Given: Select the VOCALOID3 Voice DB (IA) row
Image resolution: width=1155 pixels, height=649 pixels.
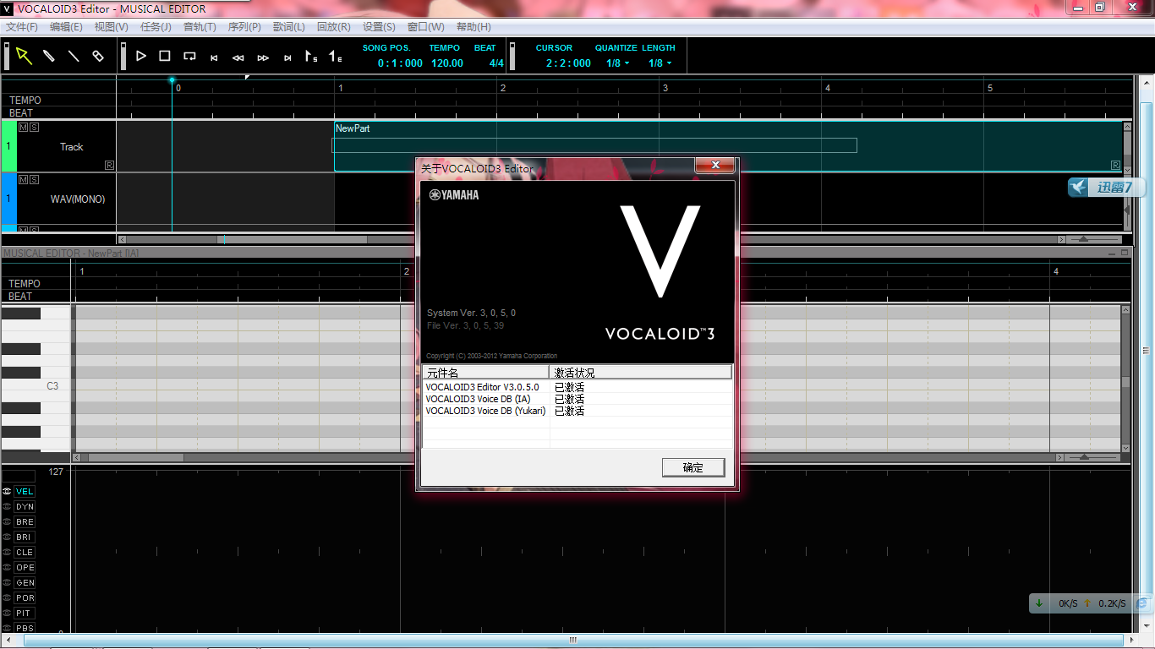Looking at the screenshot, I should point(577,399).
